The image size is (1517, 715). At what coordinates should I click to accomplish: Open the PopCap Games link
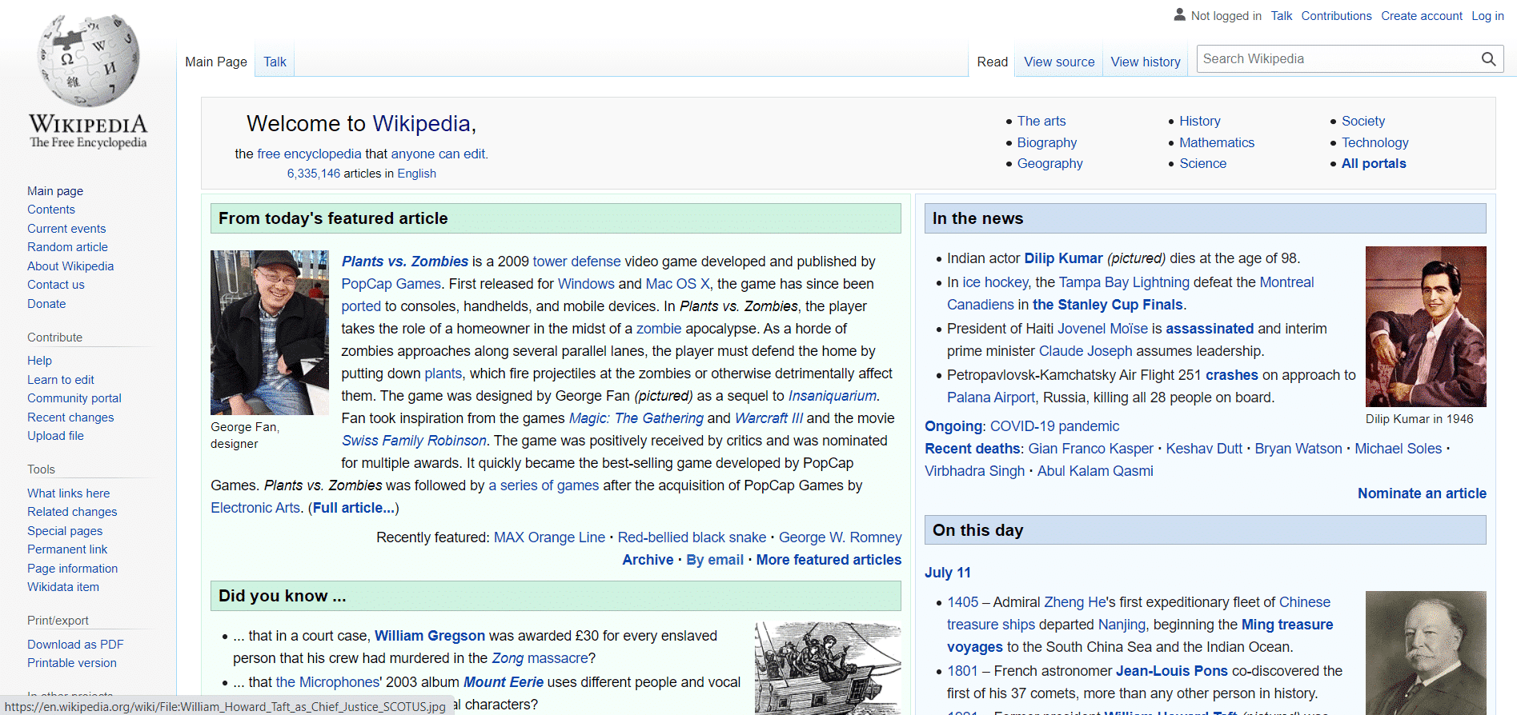pyautogui.click(x=391, y=284)
